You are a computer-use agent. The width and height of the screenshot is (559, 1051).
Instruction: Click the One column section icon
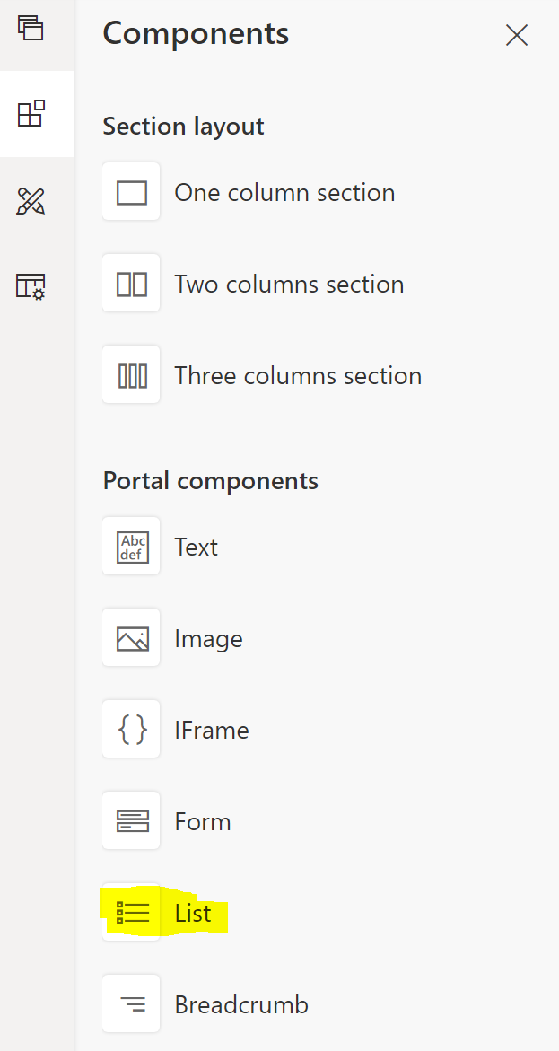pyautogui.click(x=131, y=192)
